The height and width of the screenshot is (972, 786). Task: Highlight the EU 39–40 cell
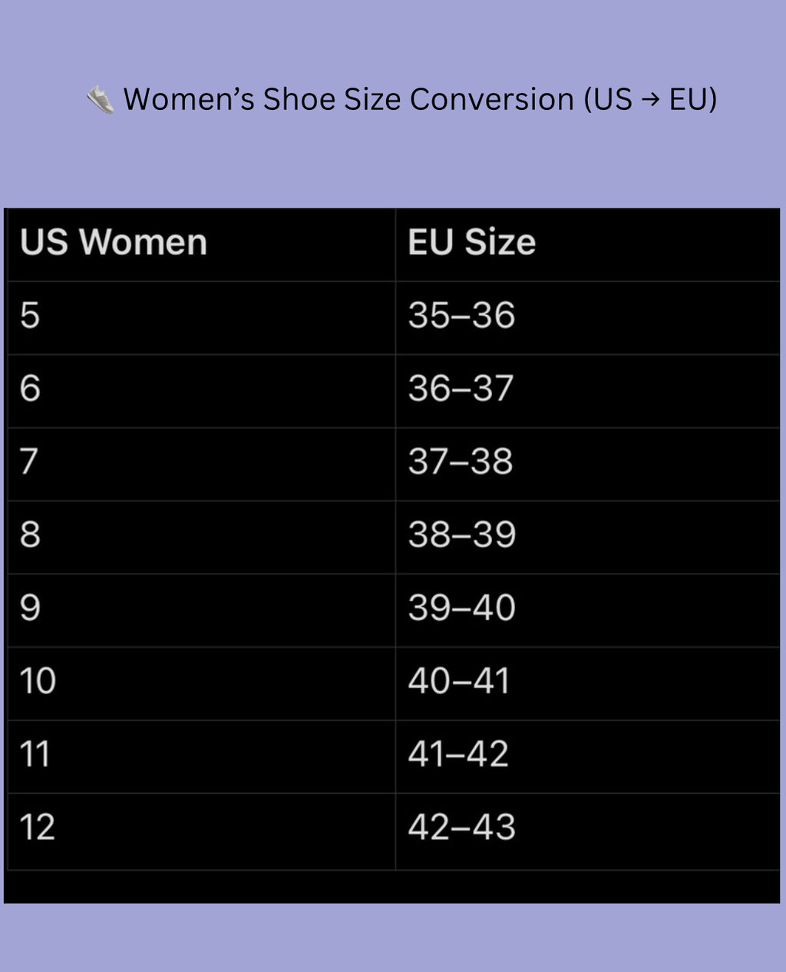click(461, 608)
